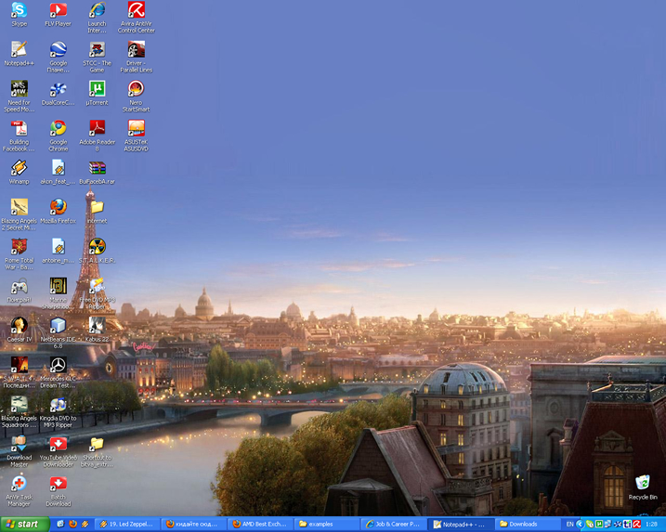This screenshot has width=666, height=532.
Task: Click the YouTube Video Downloader icon
Action: tap(58, 445)
